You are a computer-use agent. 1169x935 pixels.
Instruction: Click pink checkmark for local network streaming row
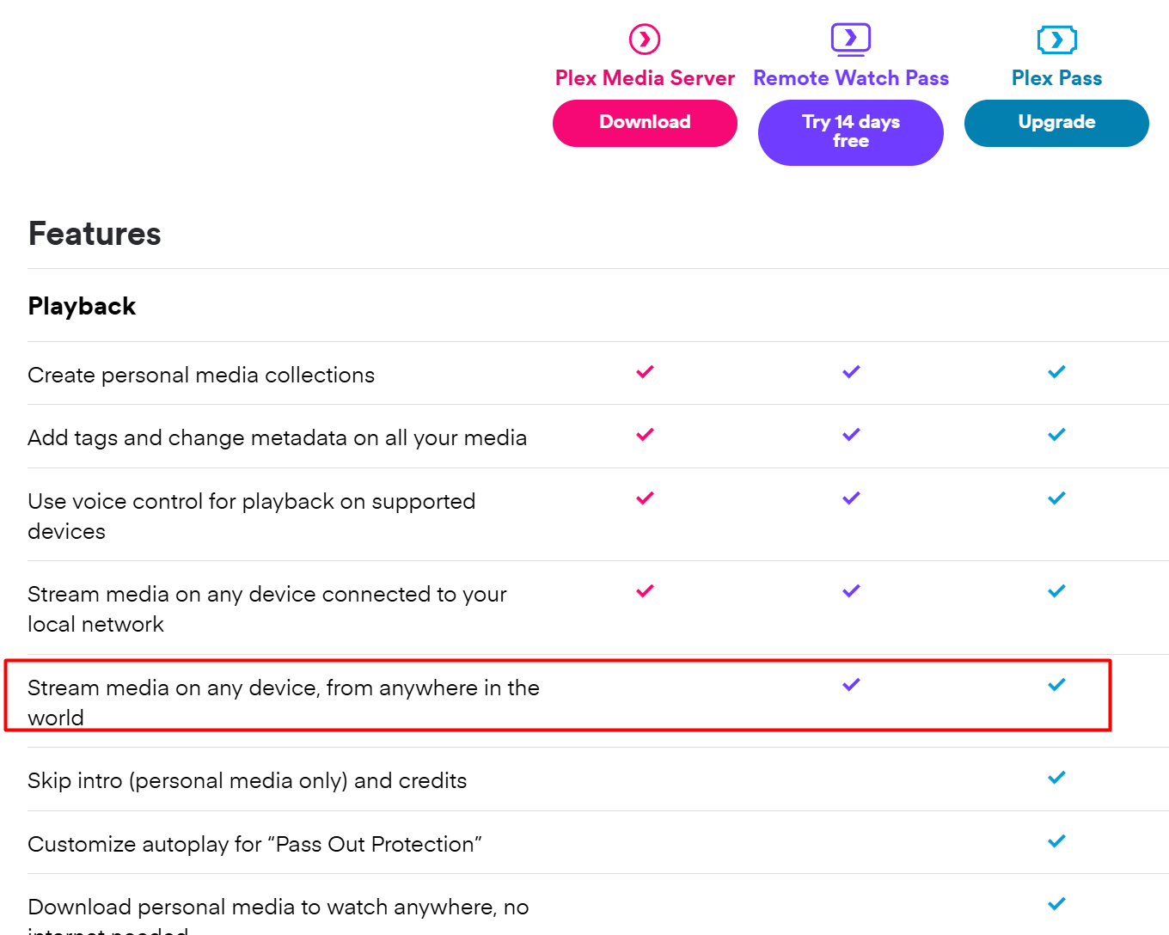pyautogui.click(x=645, y=591)
